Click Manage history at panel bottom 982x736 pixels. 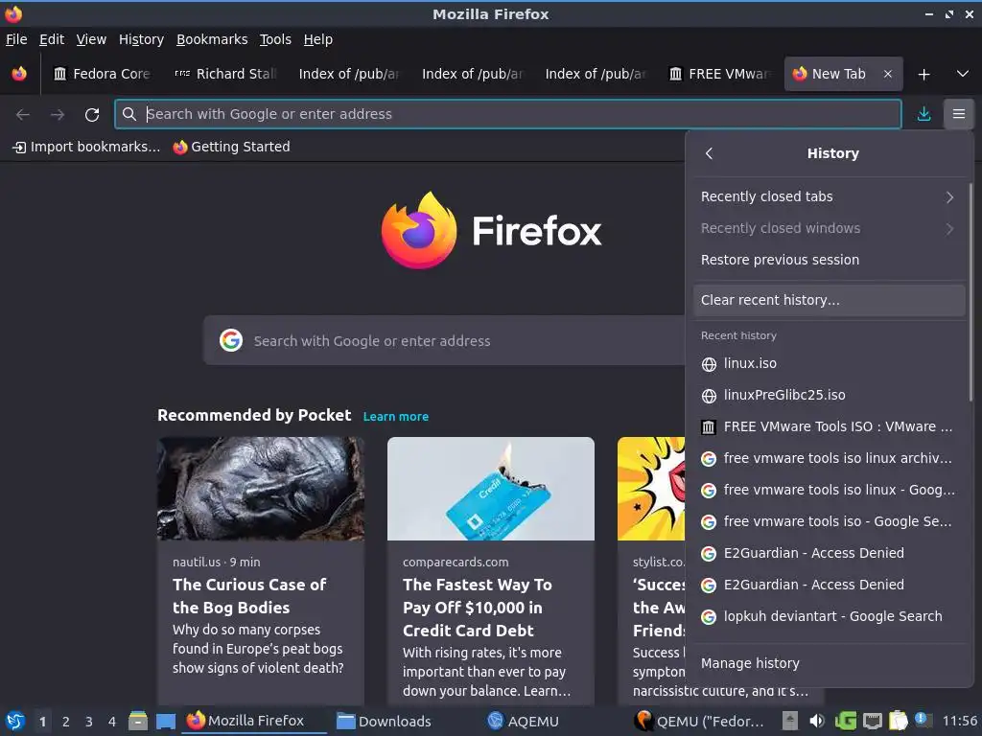click(x=829, y=663)
